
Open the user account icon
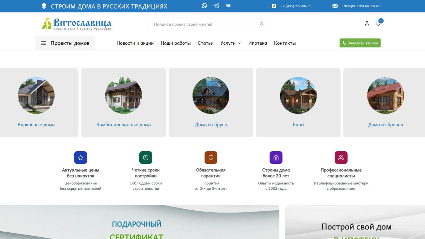tap(367, 24)
